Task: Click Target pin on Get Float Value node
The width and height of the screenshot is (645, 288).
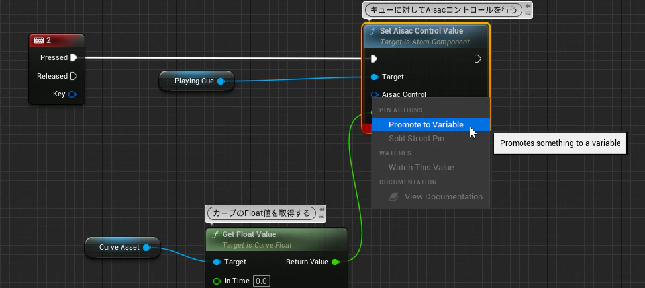Action: 217,262
